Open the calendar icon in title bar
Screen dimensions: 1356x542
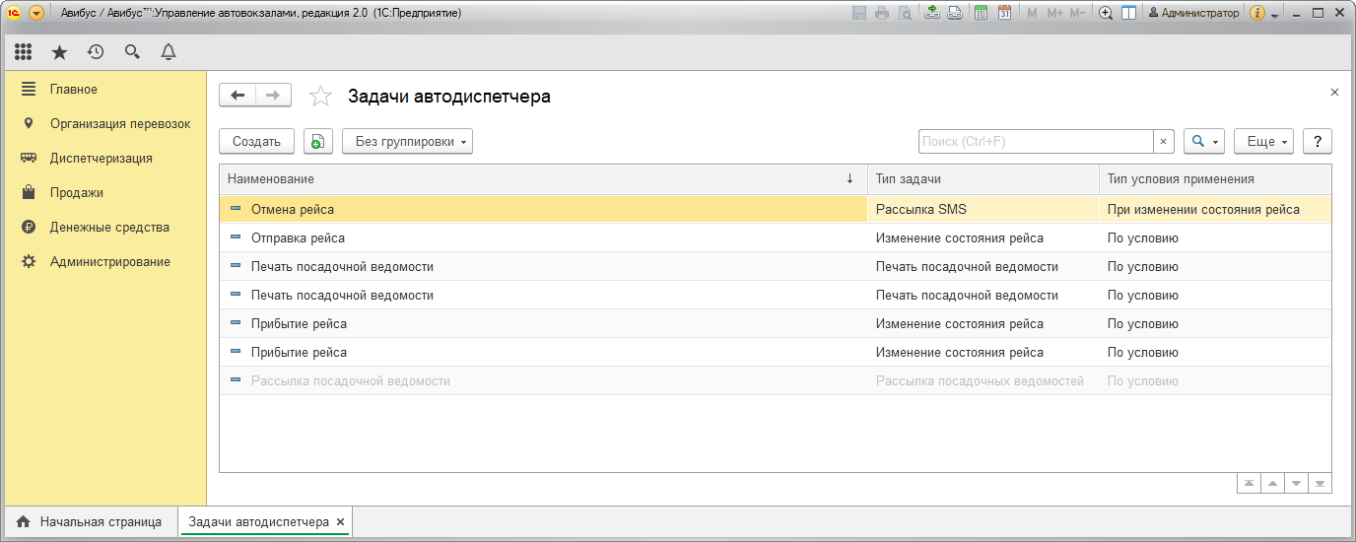[1004, 13]
